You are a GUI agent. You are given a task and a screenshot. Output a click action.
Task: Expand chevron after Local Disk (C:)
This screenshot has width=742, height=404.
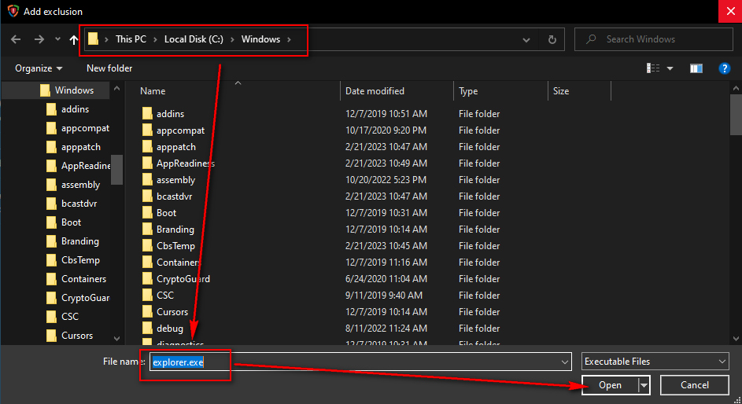tap(232, 39)
